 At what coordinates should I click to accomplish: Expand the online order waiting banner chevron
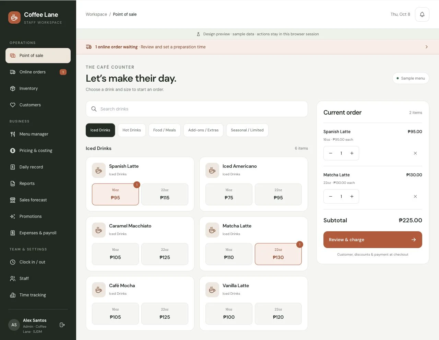[427, 47]
